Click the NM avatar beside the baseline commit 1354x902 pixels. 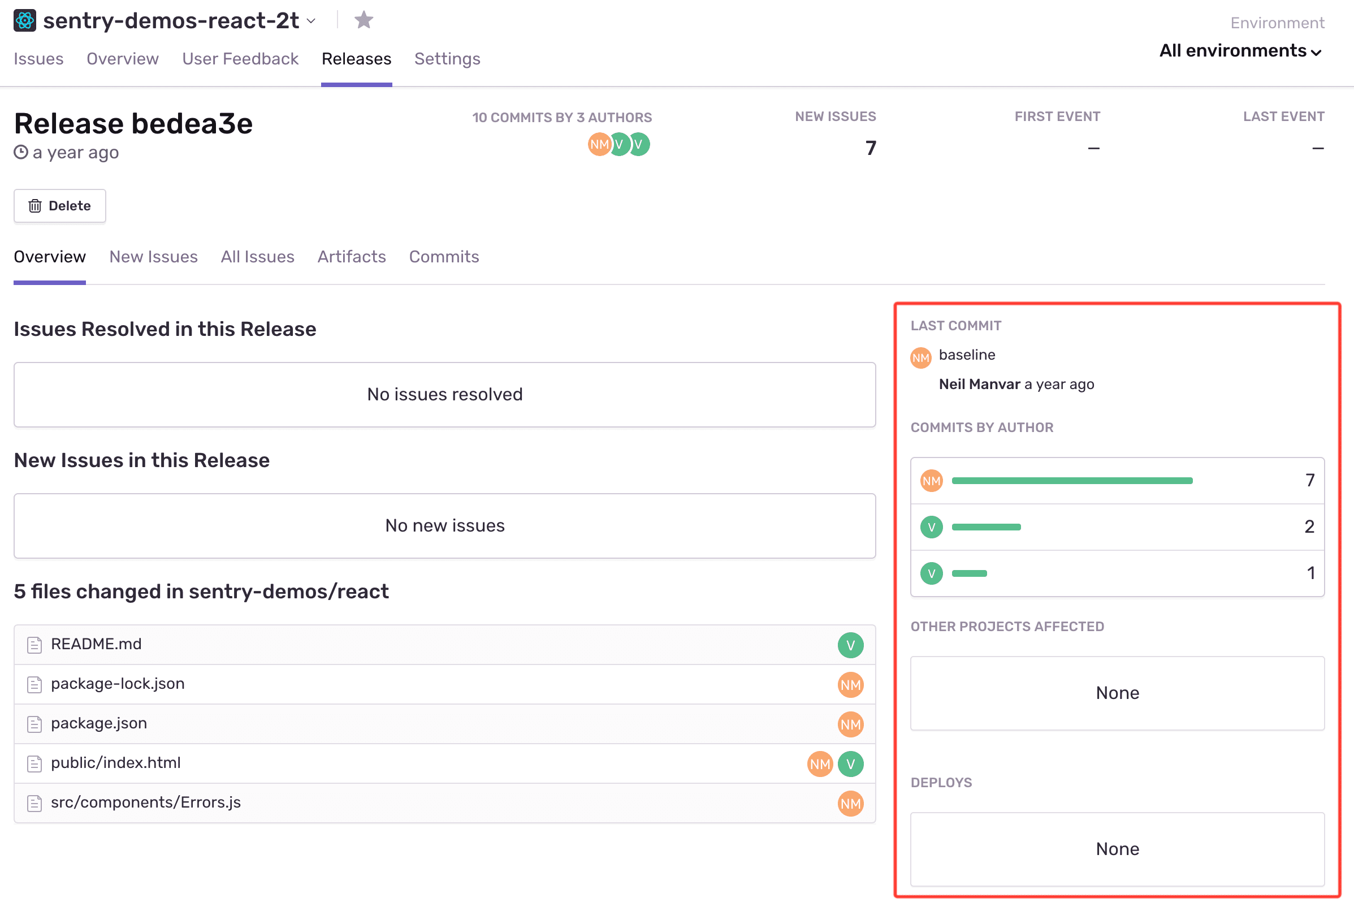point(920,357)
